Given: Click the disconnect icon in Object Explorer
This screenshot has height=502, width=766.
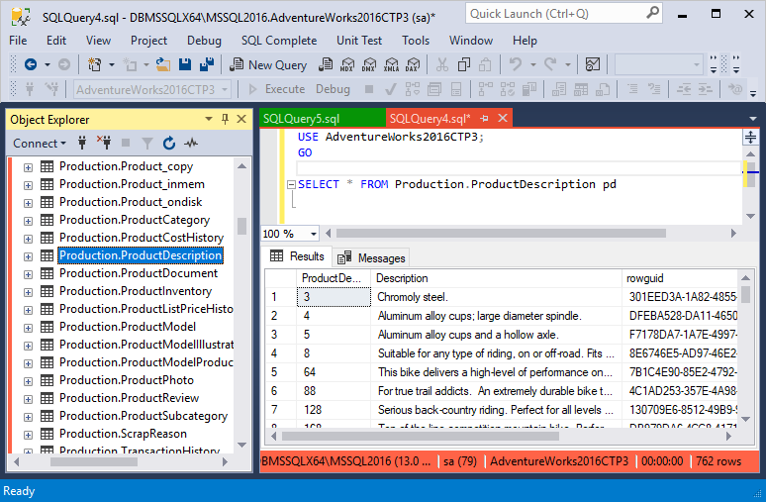Looking at the screenshot, I should coord(104,144).
